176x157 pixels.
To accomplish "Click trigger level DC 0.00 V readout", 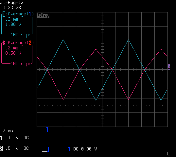I will [85, 149].
